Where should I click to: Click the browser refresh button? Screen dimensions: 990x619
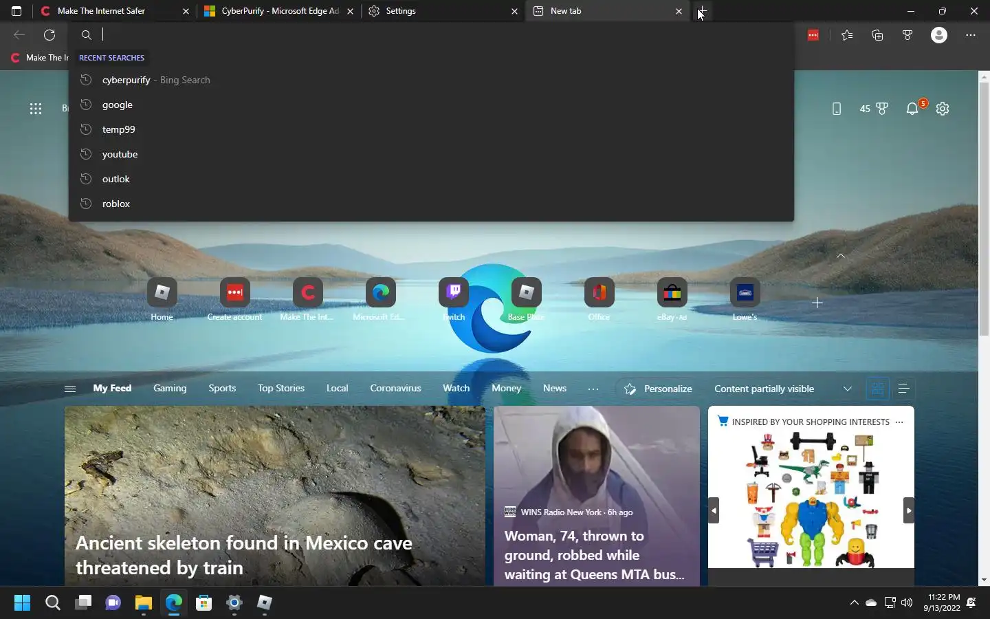(49, 35)
